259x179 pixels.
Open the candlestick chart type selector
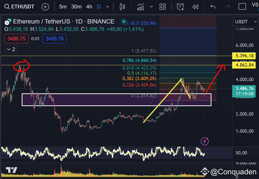click(122, 7)
